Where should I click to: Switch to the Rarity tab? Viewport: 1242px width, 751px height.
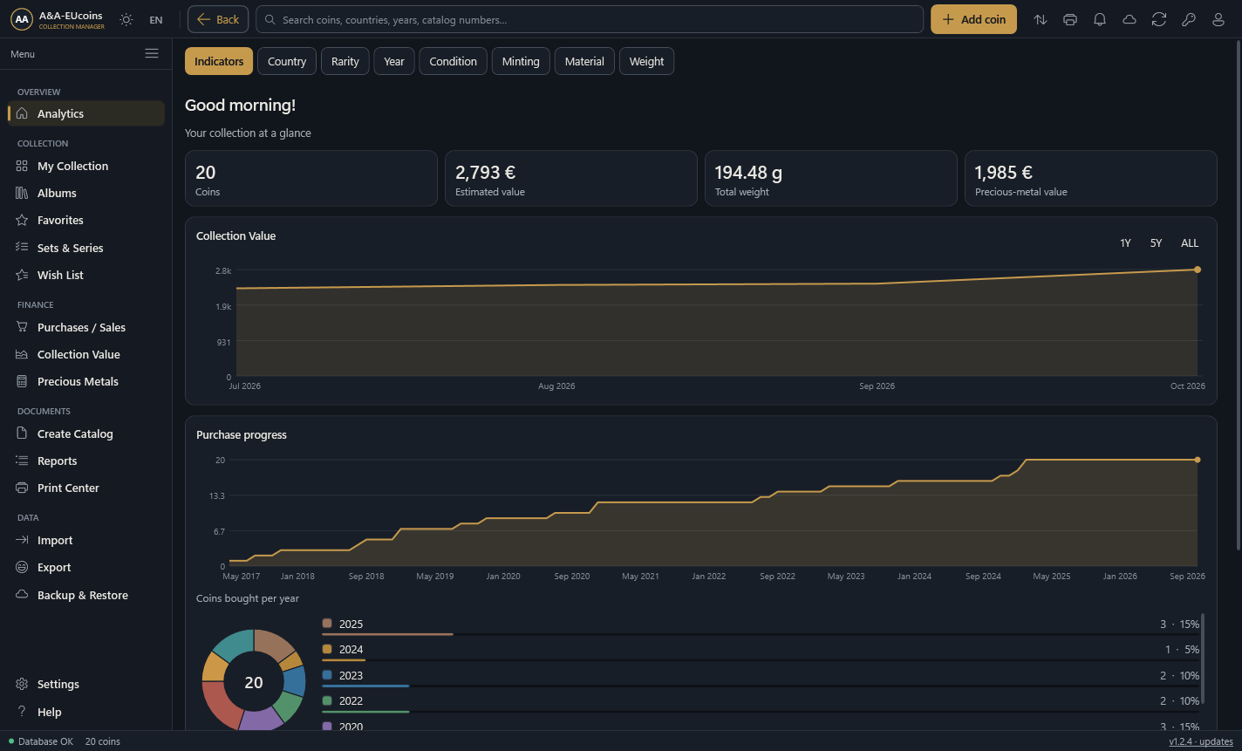[345, 61]
